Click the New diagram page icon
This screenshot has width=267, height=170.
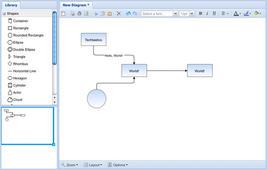[63, 14]
